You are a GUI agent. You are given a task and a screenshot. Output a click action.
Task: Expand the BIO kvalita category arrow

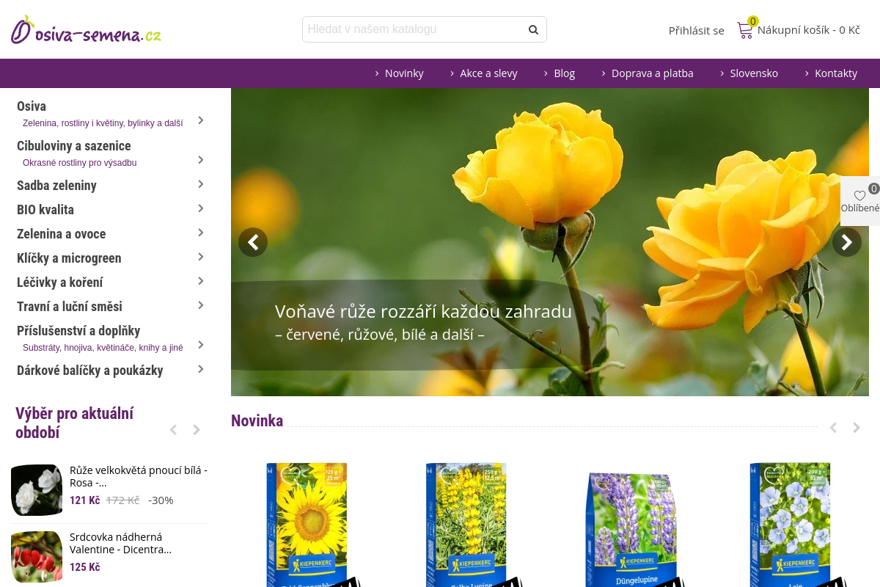pyautogui.click(x=200, y=208)
